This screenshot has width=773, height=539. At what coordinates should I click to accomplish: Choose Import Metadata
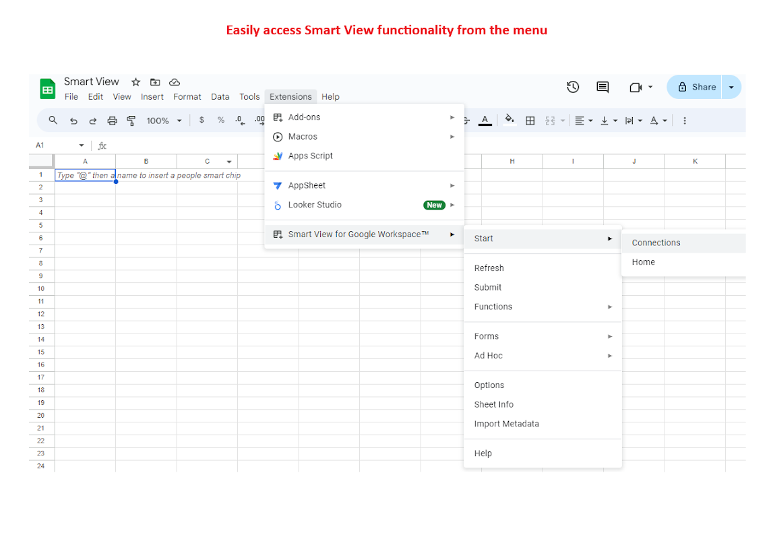543,424
